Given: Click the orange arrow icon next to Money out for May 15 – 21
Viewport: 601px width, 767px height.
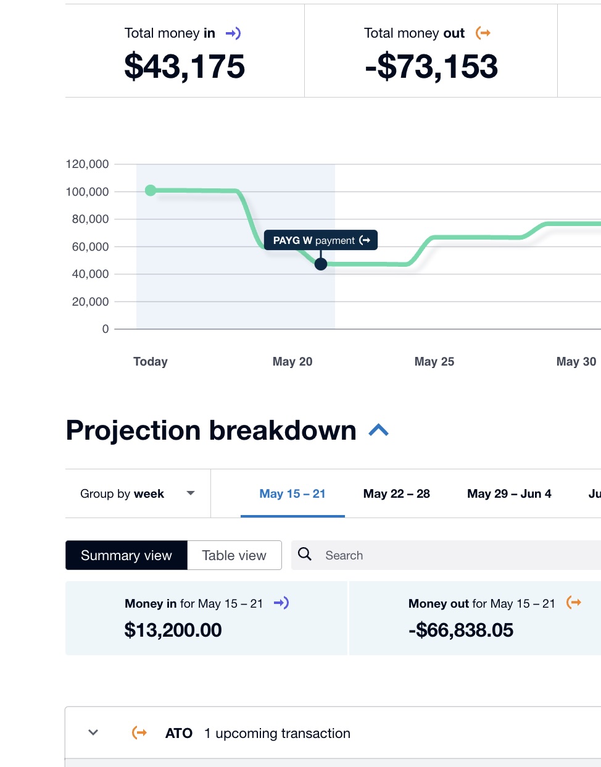Looking at the screenshot, I should (574, 603).
